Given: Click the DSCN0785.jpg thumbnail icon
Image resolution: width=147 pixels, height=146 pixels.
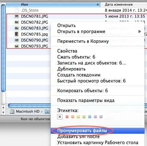Looking at the screenshot, I should (17, 34).
